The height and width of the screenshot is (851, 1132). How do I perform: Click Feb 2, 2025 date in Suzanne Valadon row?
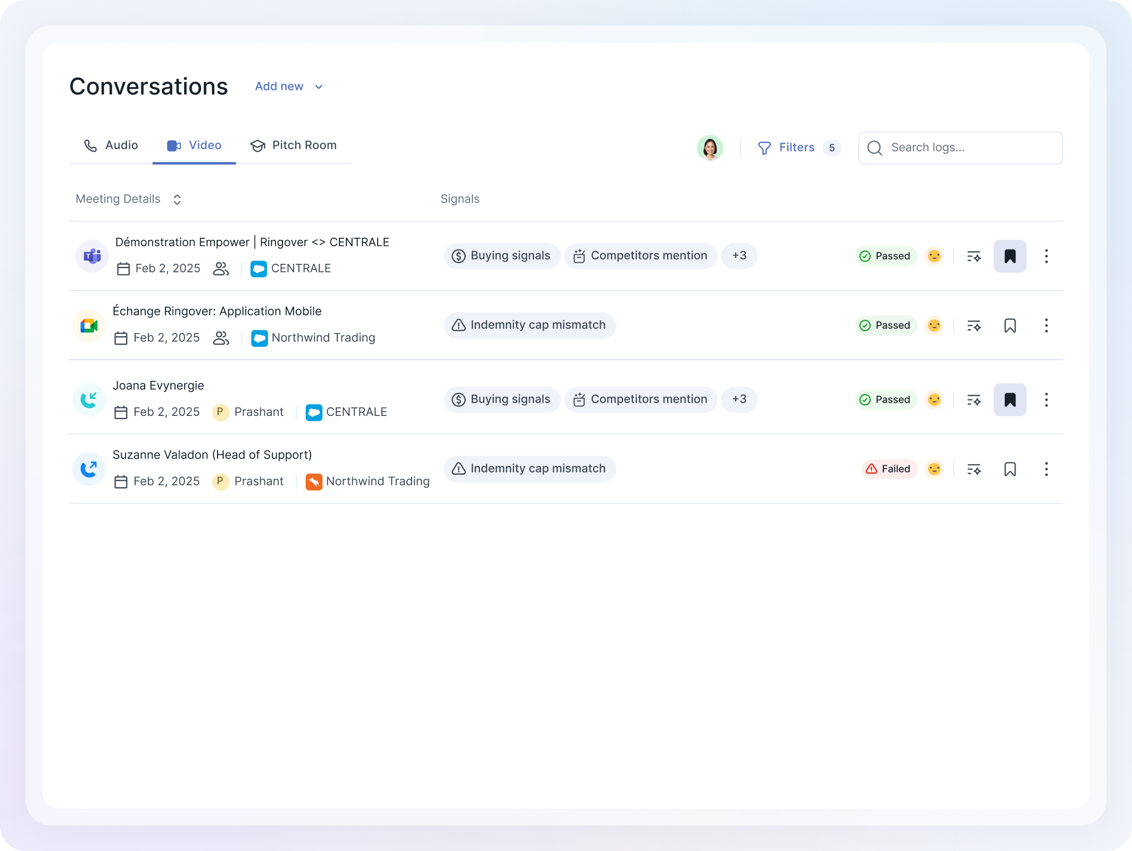point(157,481)
